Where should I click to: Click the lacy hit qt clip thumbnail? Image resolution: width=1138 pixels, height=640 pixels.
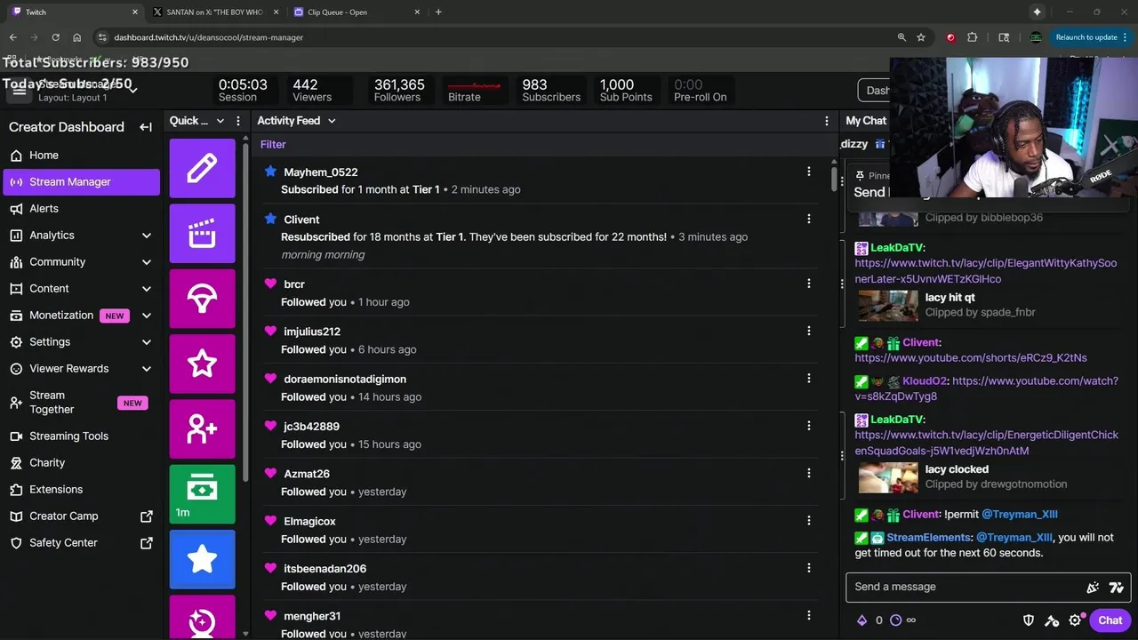tap(888, 305)
